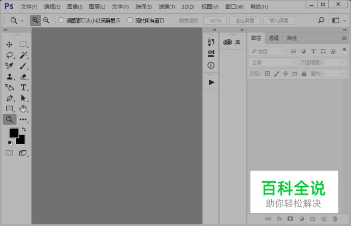Screen dimensions: 351x226
Task: Click the delete layer trash icon
Action: [x=335, y=219]
